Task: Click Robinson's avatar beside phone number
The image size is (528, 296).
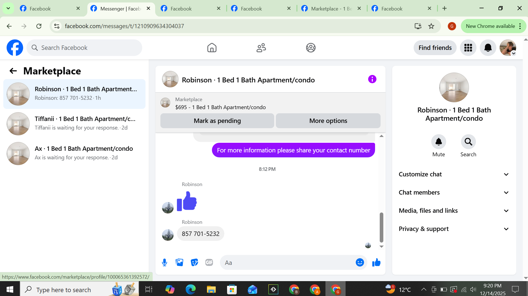Action: tap(168, 235)
